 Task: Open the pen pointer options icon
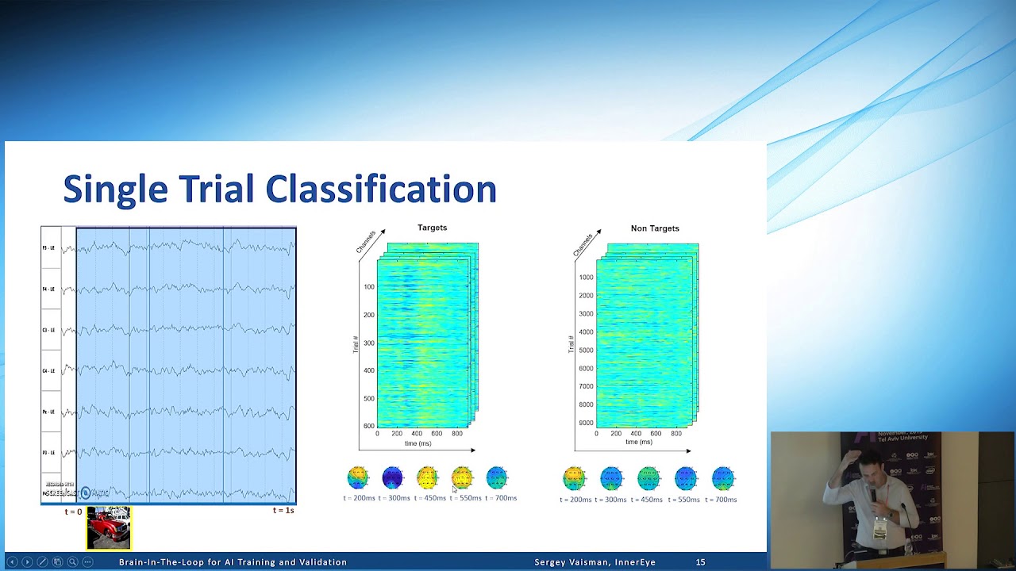(x=42, y=561)
